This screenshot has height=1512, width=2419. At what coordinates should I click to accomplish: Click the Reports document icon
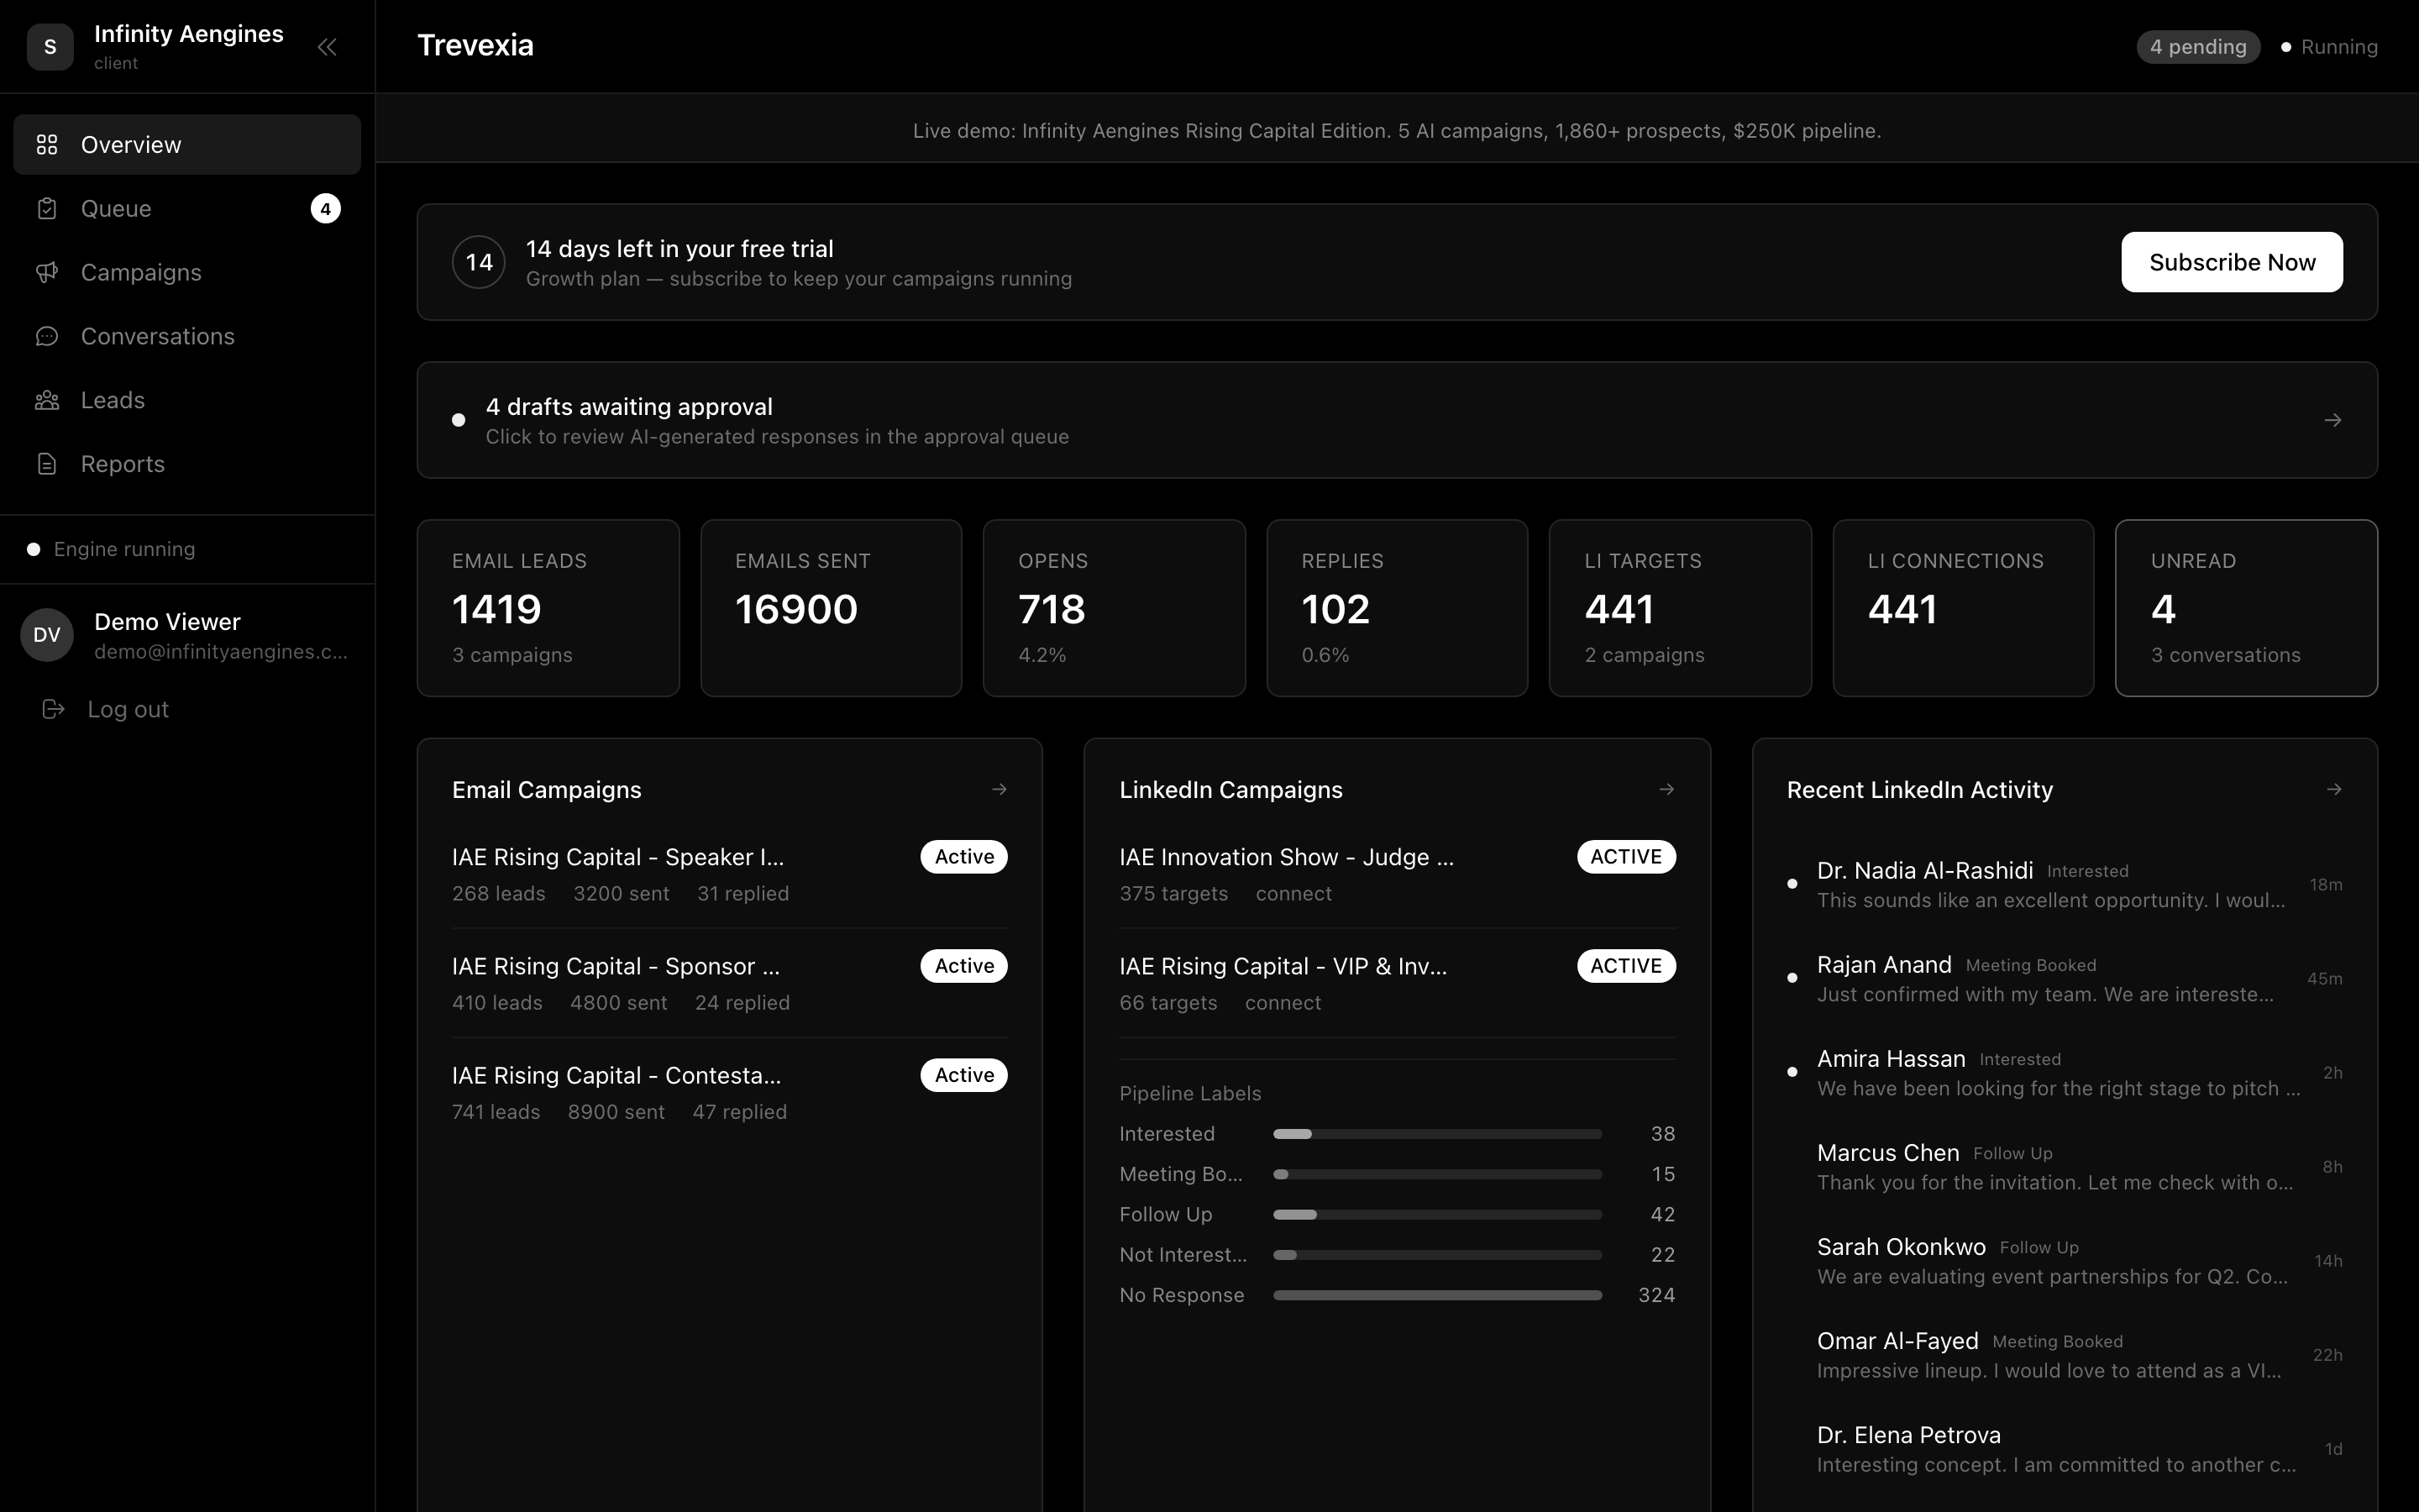pos(47,465)
